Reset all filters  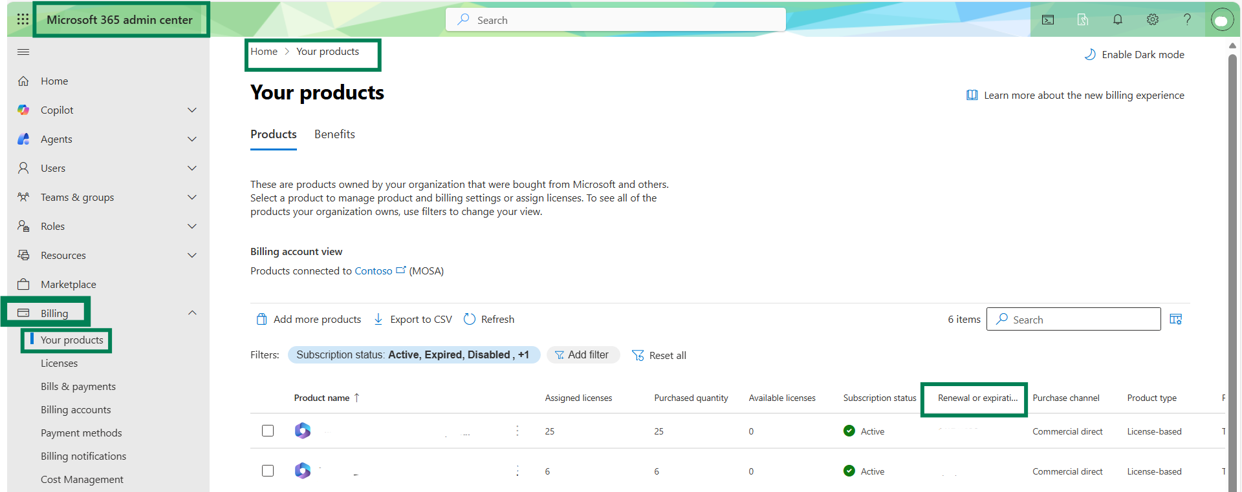[x=659, y=355]
